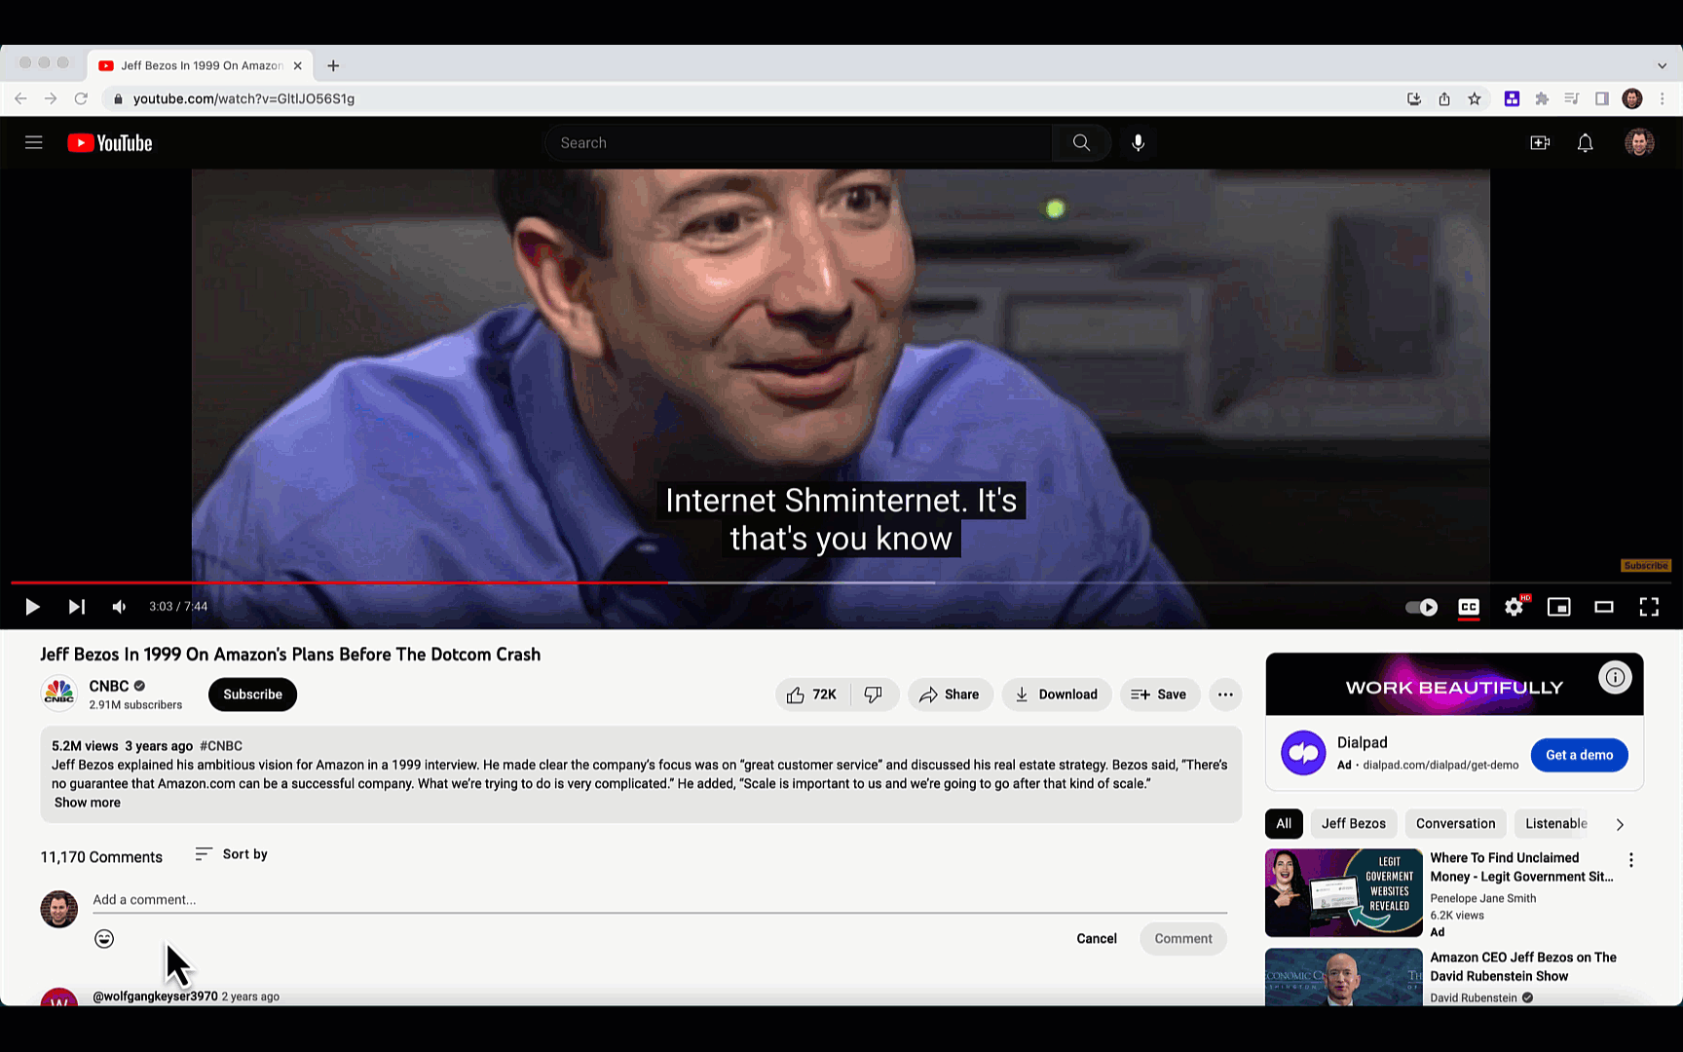
Task: Skip to next video
Action: coord(77,607)
